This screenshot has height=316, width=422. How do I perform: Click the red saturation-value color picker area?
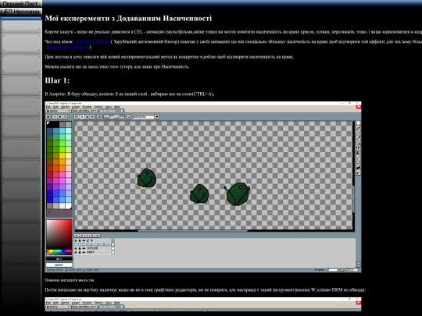(59, 235)
